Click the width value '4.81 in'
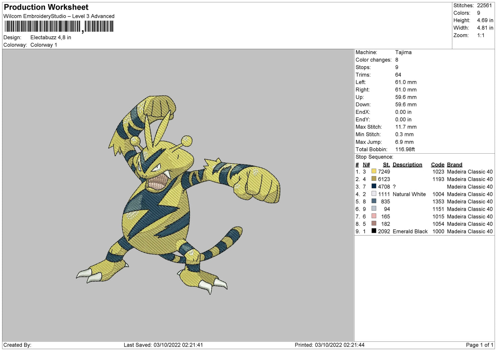The width and height of the screenshot is (497, 351). (485, 28)
